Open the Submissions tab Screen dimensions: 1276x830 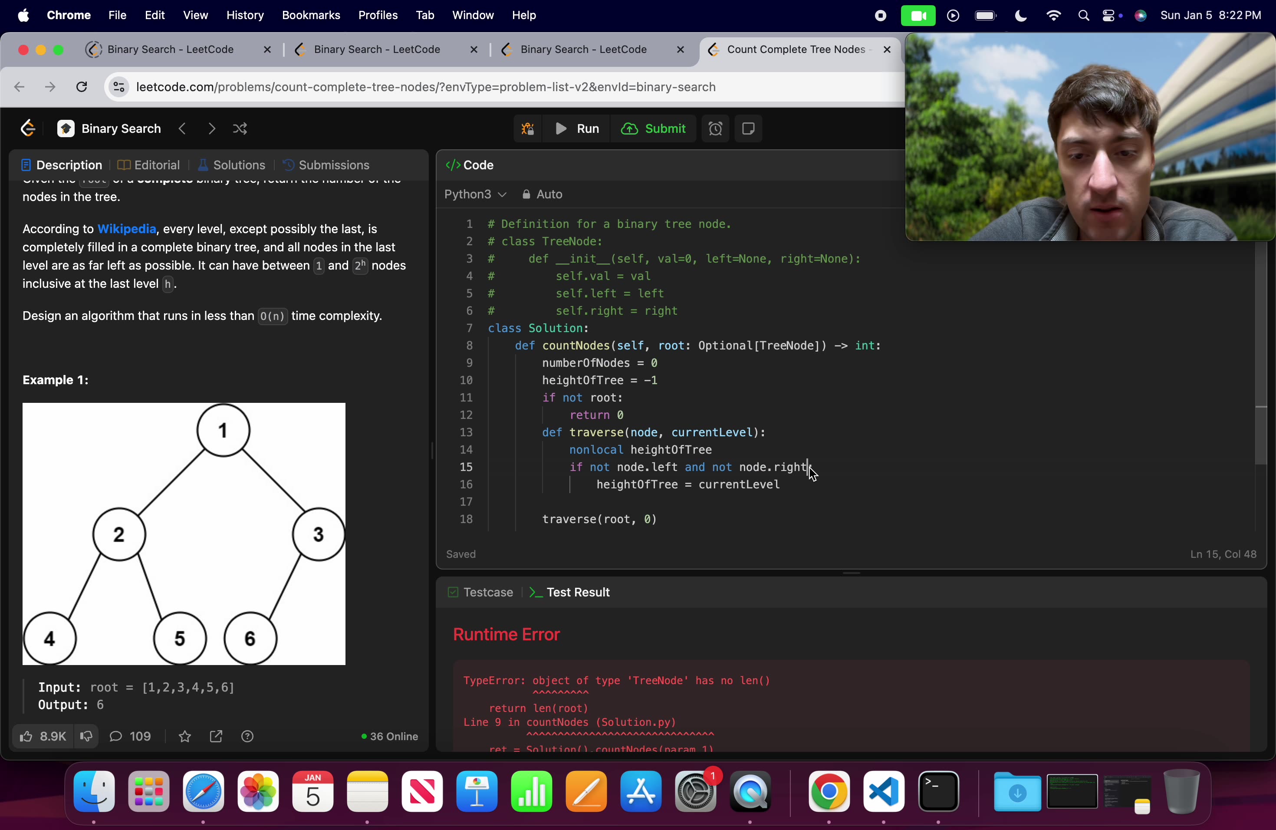(326, 165)
